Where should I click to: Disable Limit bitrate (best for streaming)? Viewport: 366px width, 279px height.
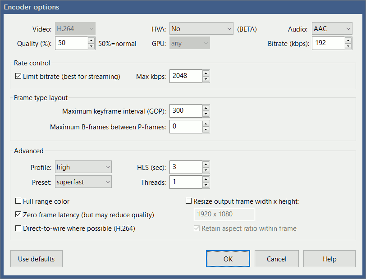tap(18, 77)
